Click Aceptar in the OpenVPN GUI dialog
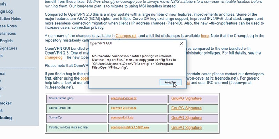279x139 pixels. pyautogui.click(x=171, y=82)
